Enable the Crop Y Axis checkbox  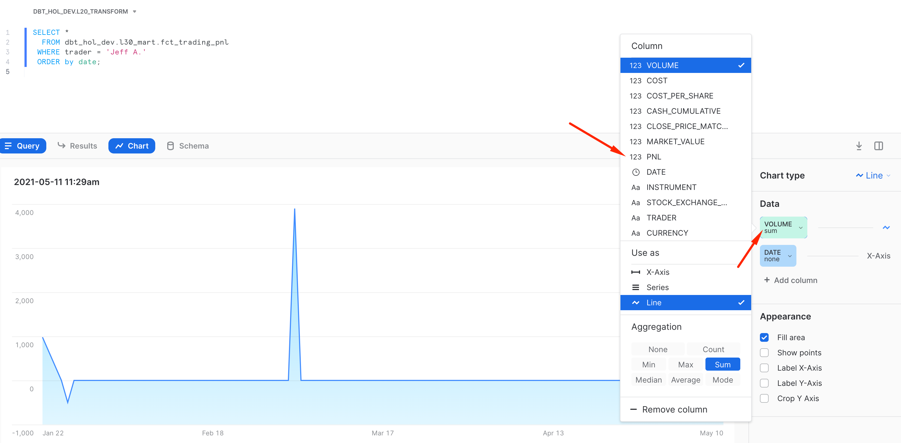click(764, 399)
